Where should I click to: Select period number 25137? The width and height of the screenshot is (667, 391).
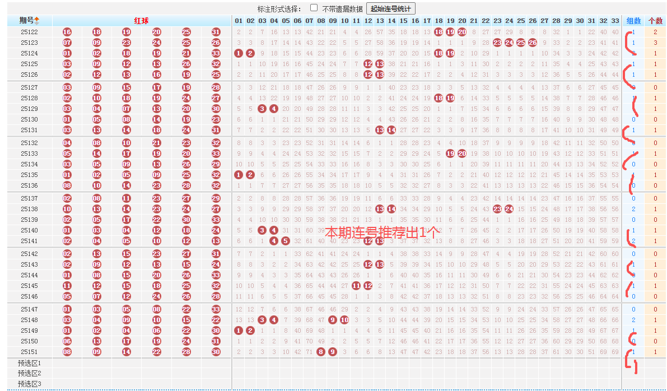coord(29,198)
